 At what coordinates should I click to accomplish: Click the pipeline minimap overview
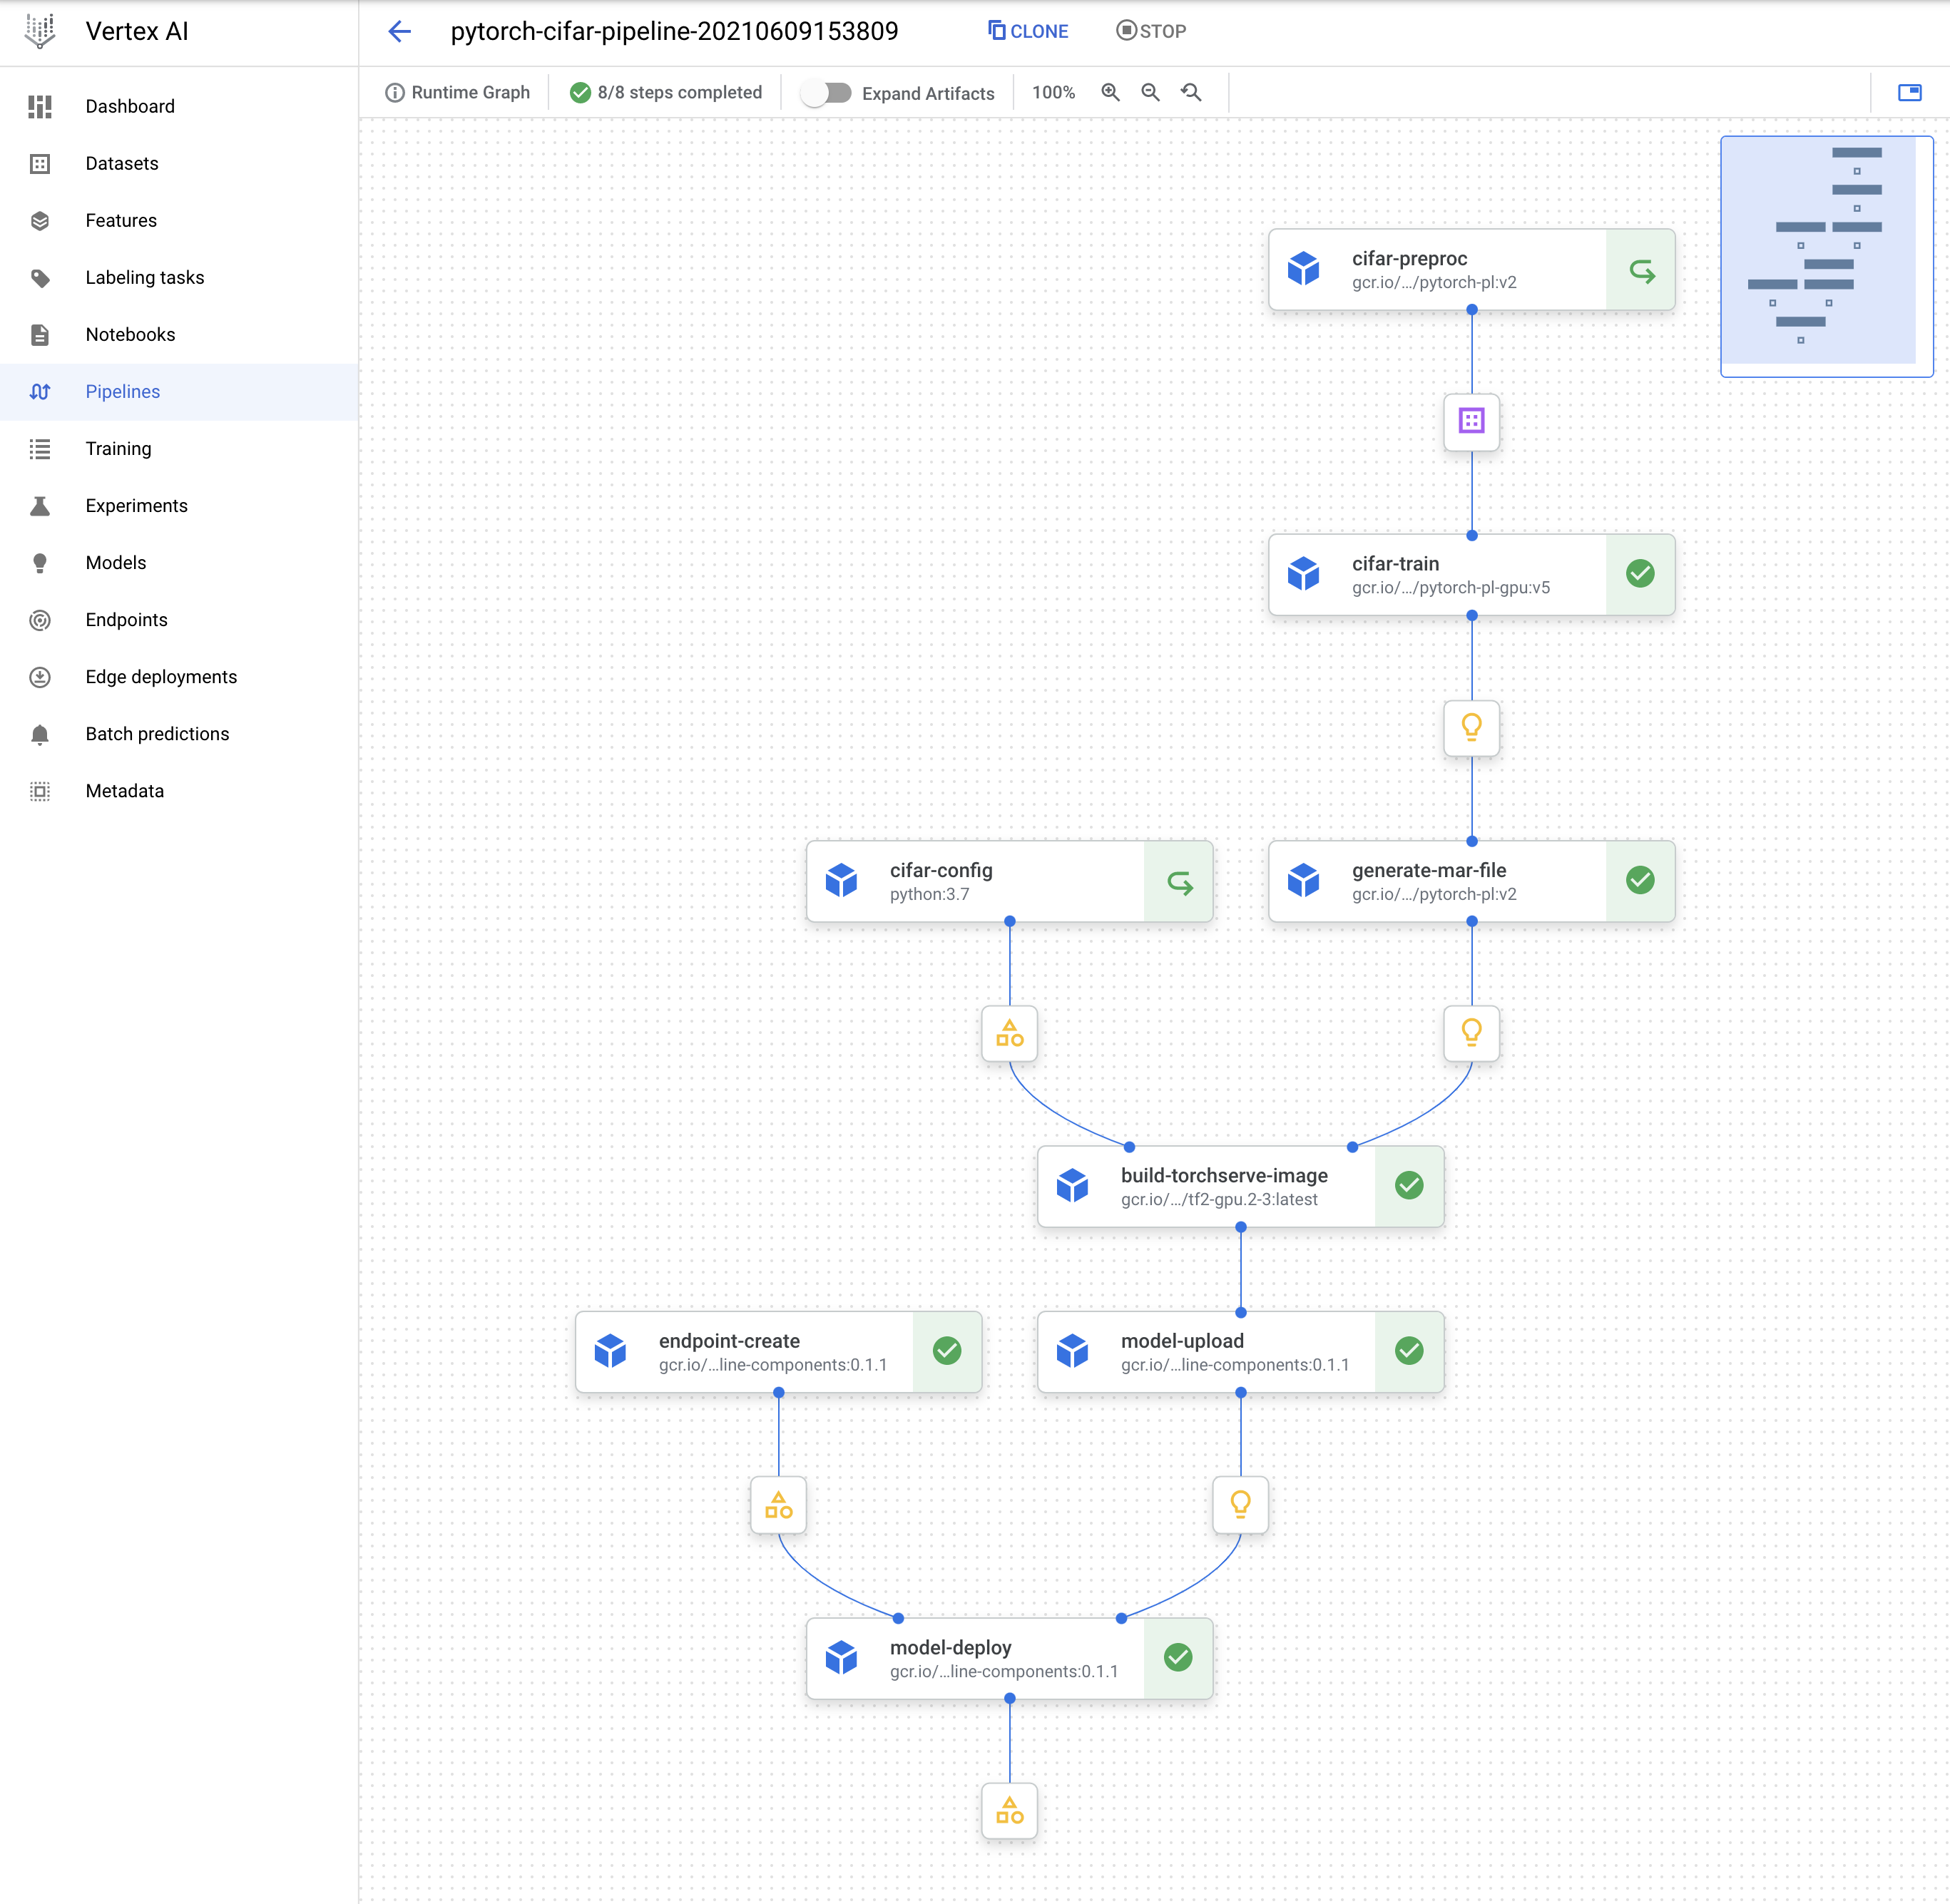click(1827, 257)
